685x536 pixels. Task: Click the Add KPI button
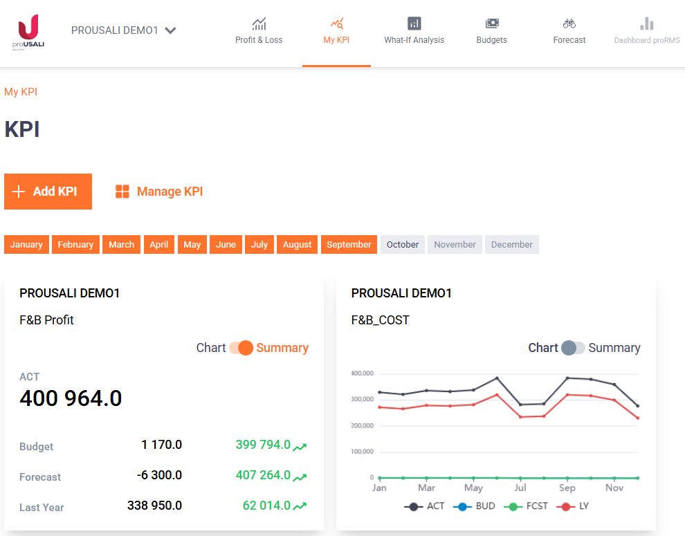(x=48, y=192)
